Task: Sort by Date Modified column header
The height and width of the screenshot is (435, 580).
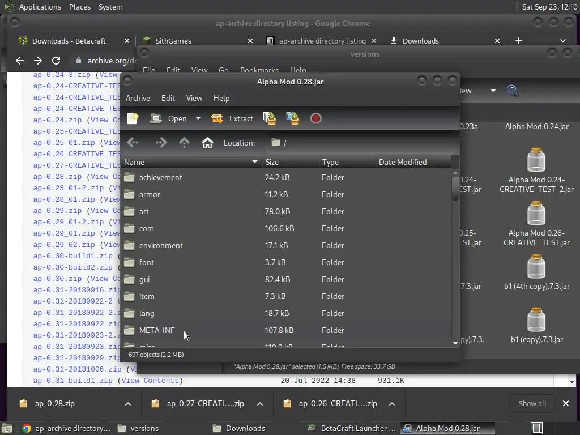Action: point(413,162)
